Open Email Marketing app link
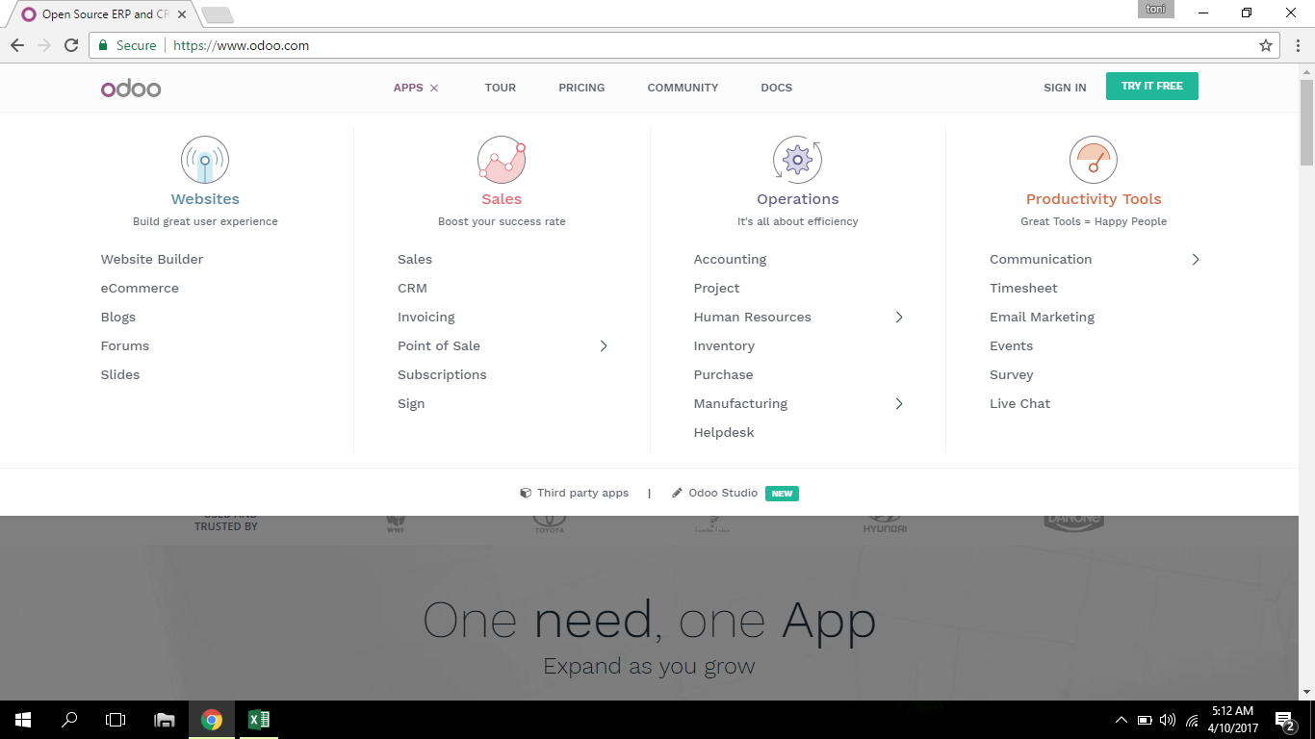Screen dimensions: 1315x739 click(1042, 317)
